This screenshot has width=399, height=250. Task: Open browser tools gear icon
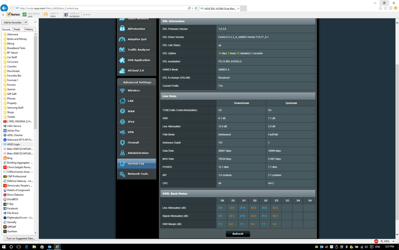click(390, 8)
